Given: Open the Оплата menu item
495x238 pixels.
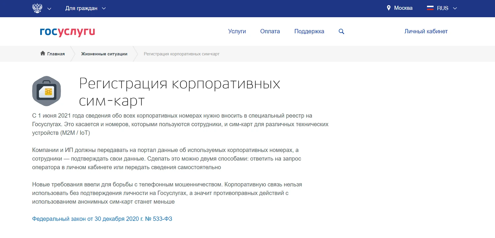Looking at the screenshot, I should (270, 31).
